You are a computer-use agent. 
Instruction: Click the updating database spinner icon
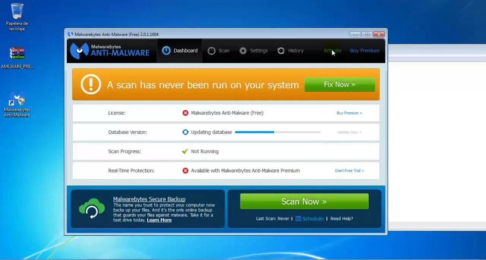[185, 132]
